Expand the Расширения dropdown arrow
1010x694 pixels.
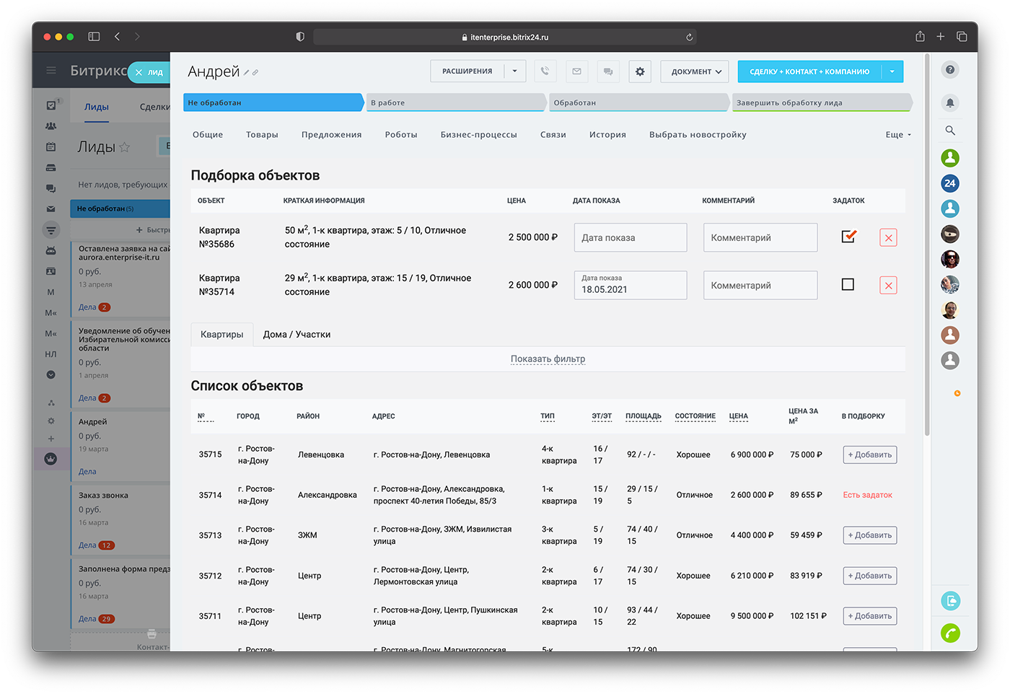(514, 71)
